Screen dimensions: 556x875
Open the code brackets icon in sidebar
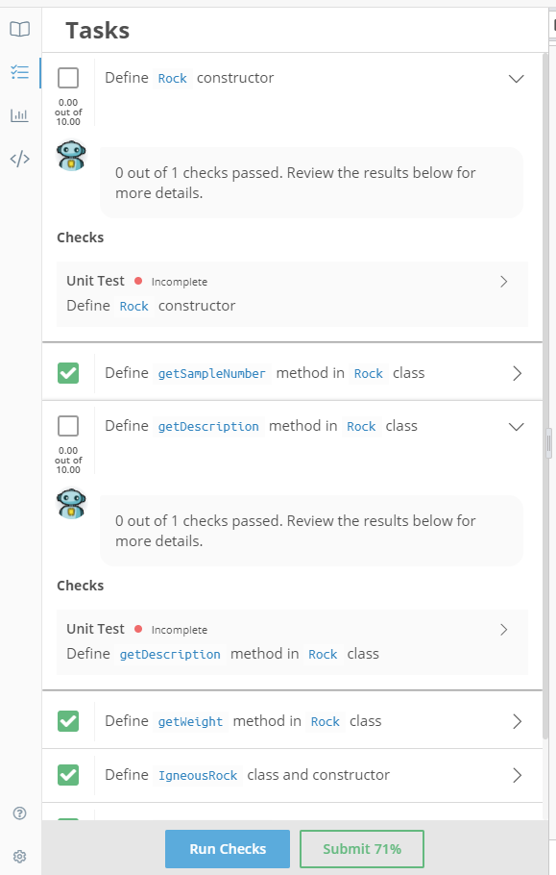click(19, 159)
